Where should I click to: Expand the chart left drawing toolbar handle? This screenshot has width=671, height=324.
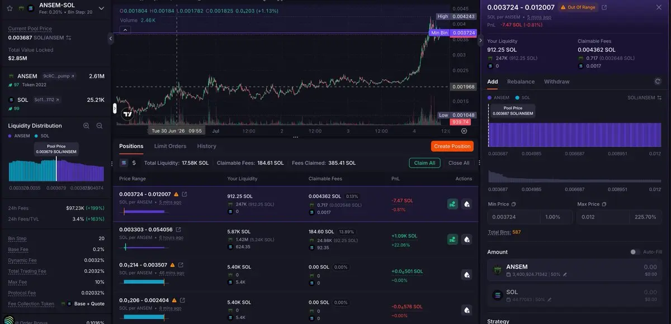coord(115,108)
